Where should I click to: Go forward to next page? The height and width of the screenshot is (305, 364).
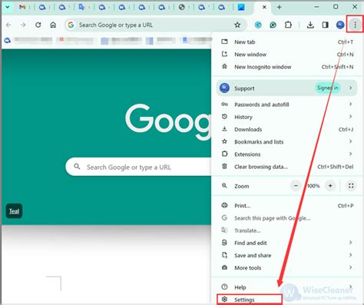[23, 25]
